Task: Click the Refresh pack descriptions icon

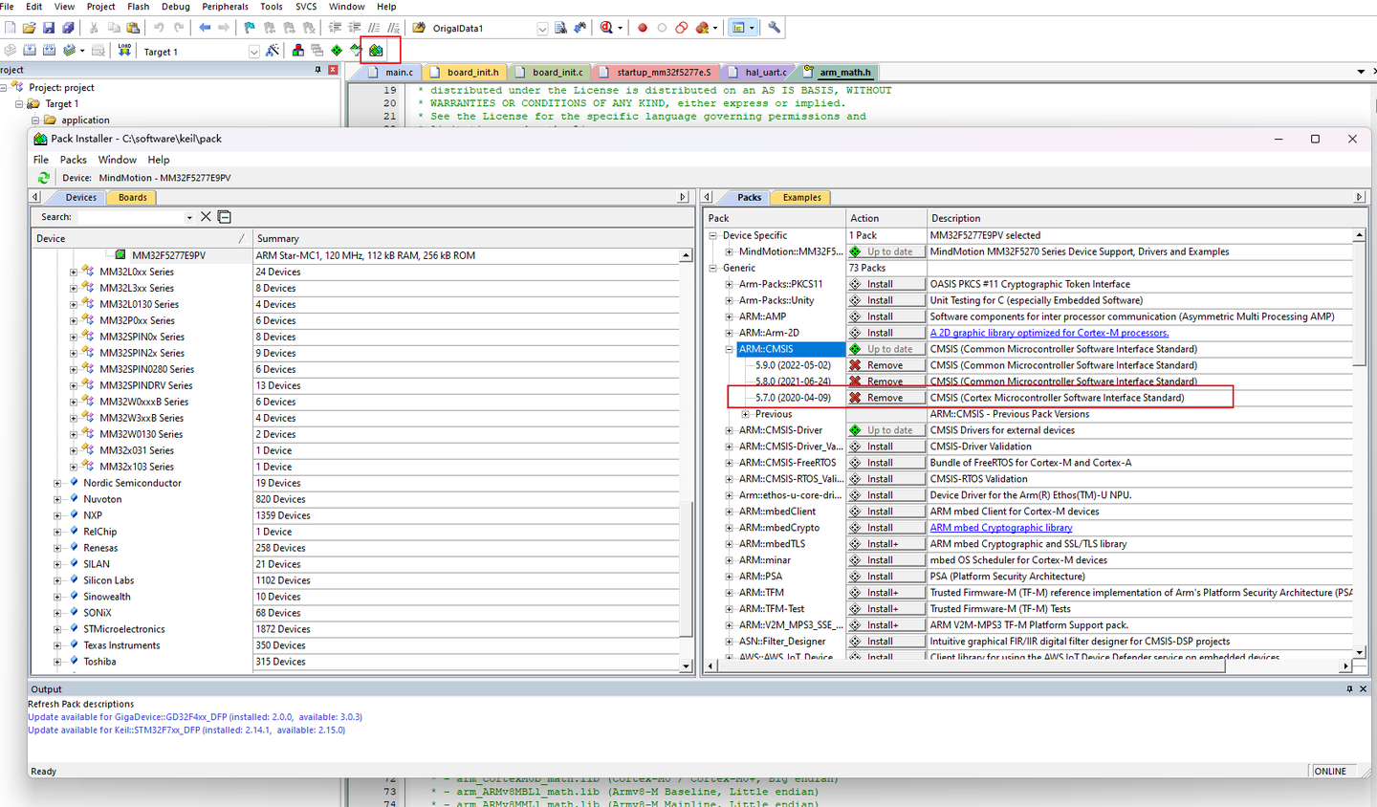Action: pyautogui.click(x=43, y=178)
